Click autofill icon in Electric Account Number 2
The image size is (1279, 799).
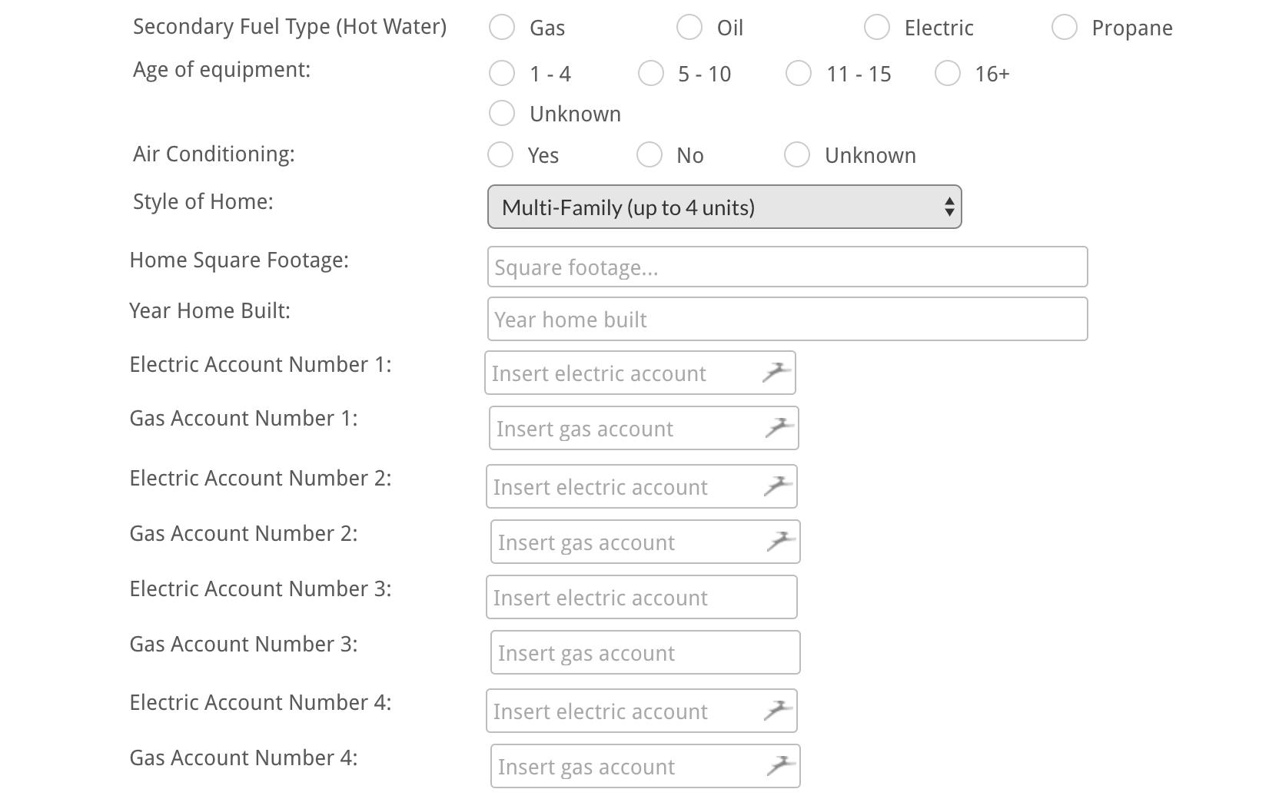(x=777, y=486)
